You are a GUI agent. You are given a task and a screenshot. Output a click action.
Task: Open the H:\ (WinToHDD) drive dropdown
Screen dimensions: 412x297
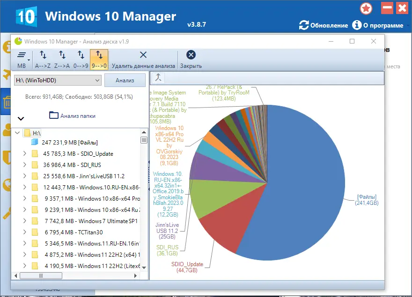click(58, 80)
